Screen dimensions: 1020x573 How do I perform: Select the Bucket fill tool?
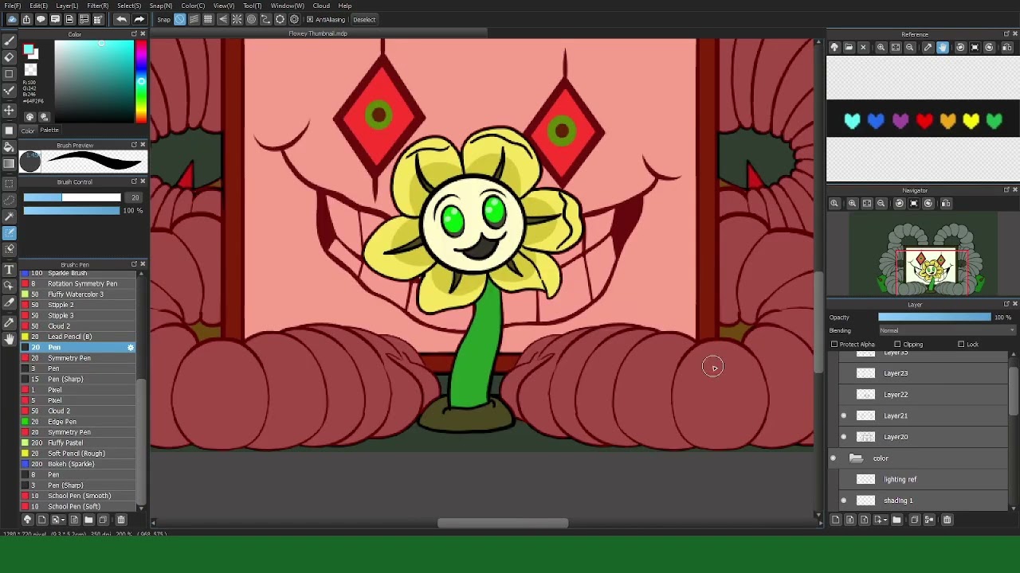[10, 147]
